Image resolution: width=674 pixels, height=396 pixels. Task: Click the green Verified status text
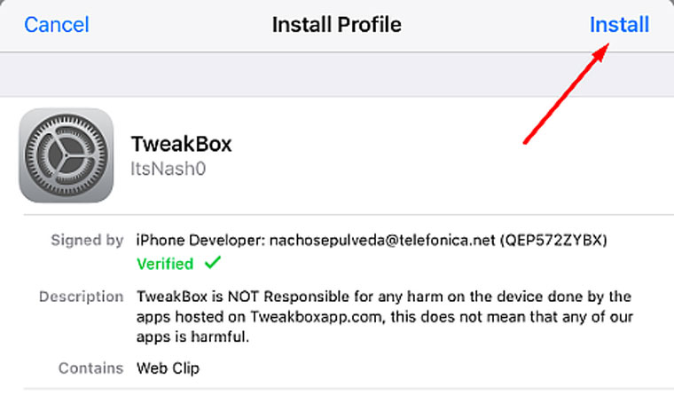tap(165, 264)
